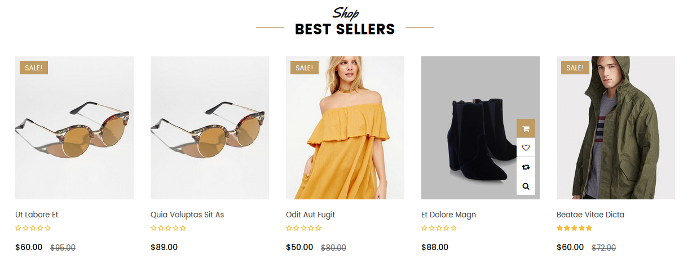Select the second sunglasses product image
Screen dimensions: 692x263
coord(210,128)
